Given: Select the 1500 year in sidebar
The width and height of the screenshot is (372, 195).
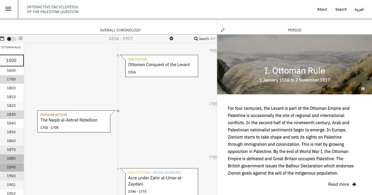Looking at the screenshot, I should click(x=12, y=60).
